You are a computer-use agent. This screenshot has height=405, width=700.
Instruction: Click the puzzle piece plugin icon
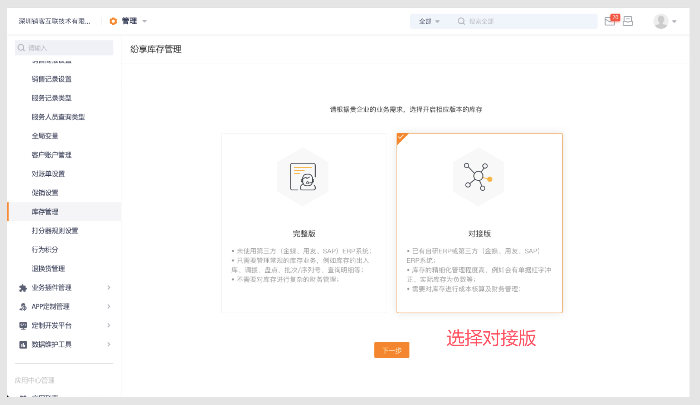coord(23,288)
